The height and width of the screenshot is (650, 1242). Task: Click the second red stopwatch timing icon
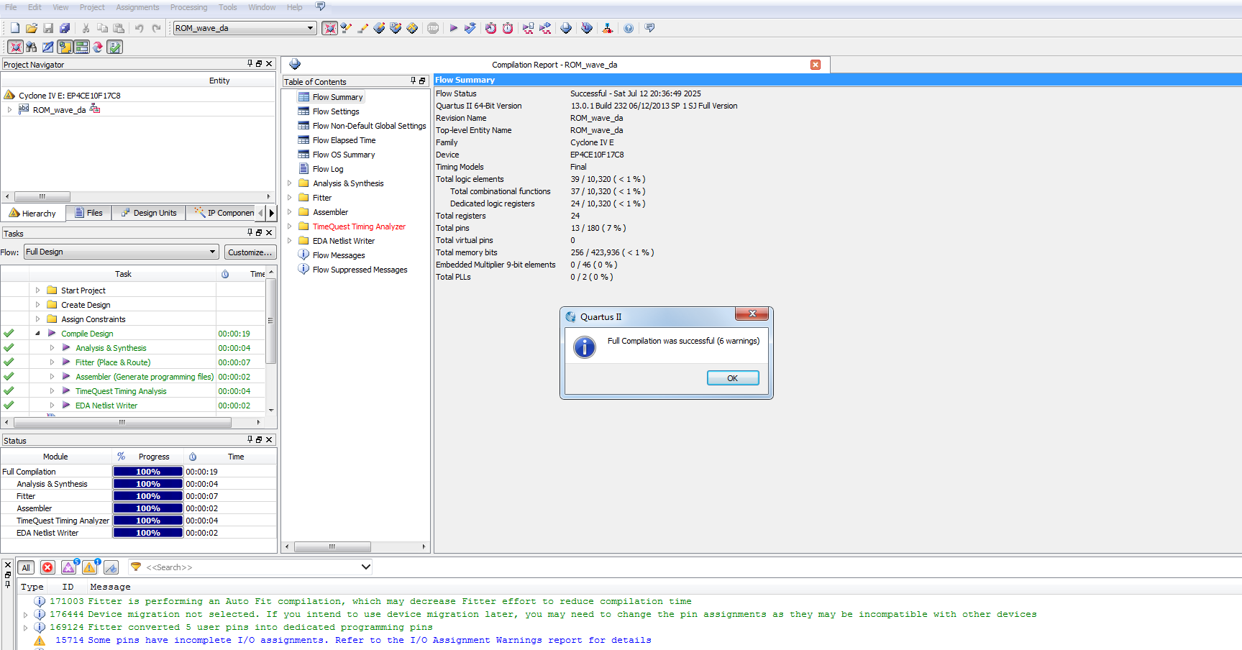pyautogui.click(x=508, y=28)
